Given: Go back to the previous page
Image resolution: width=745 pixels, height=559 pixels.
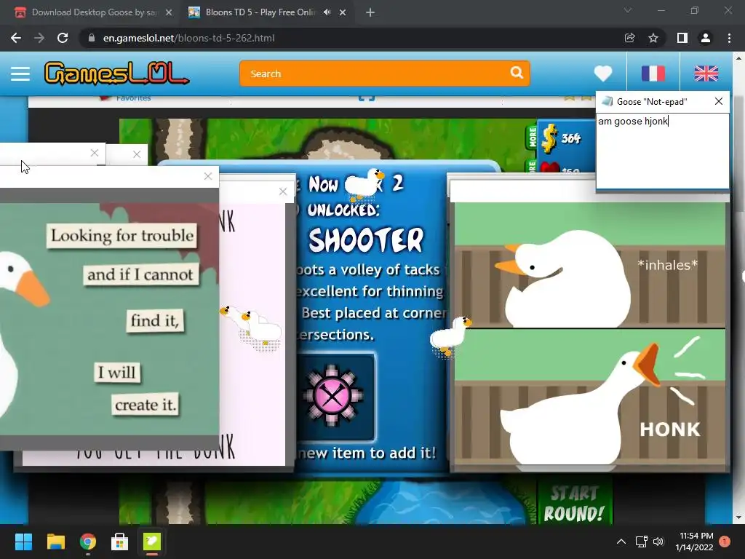Looking at the screenshot, I should point(16,38).
